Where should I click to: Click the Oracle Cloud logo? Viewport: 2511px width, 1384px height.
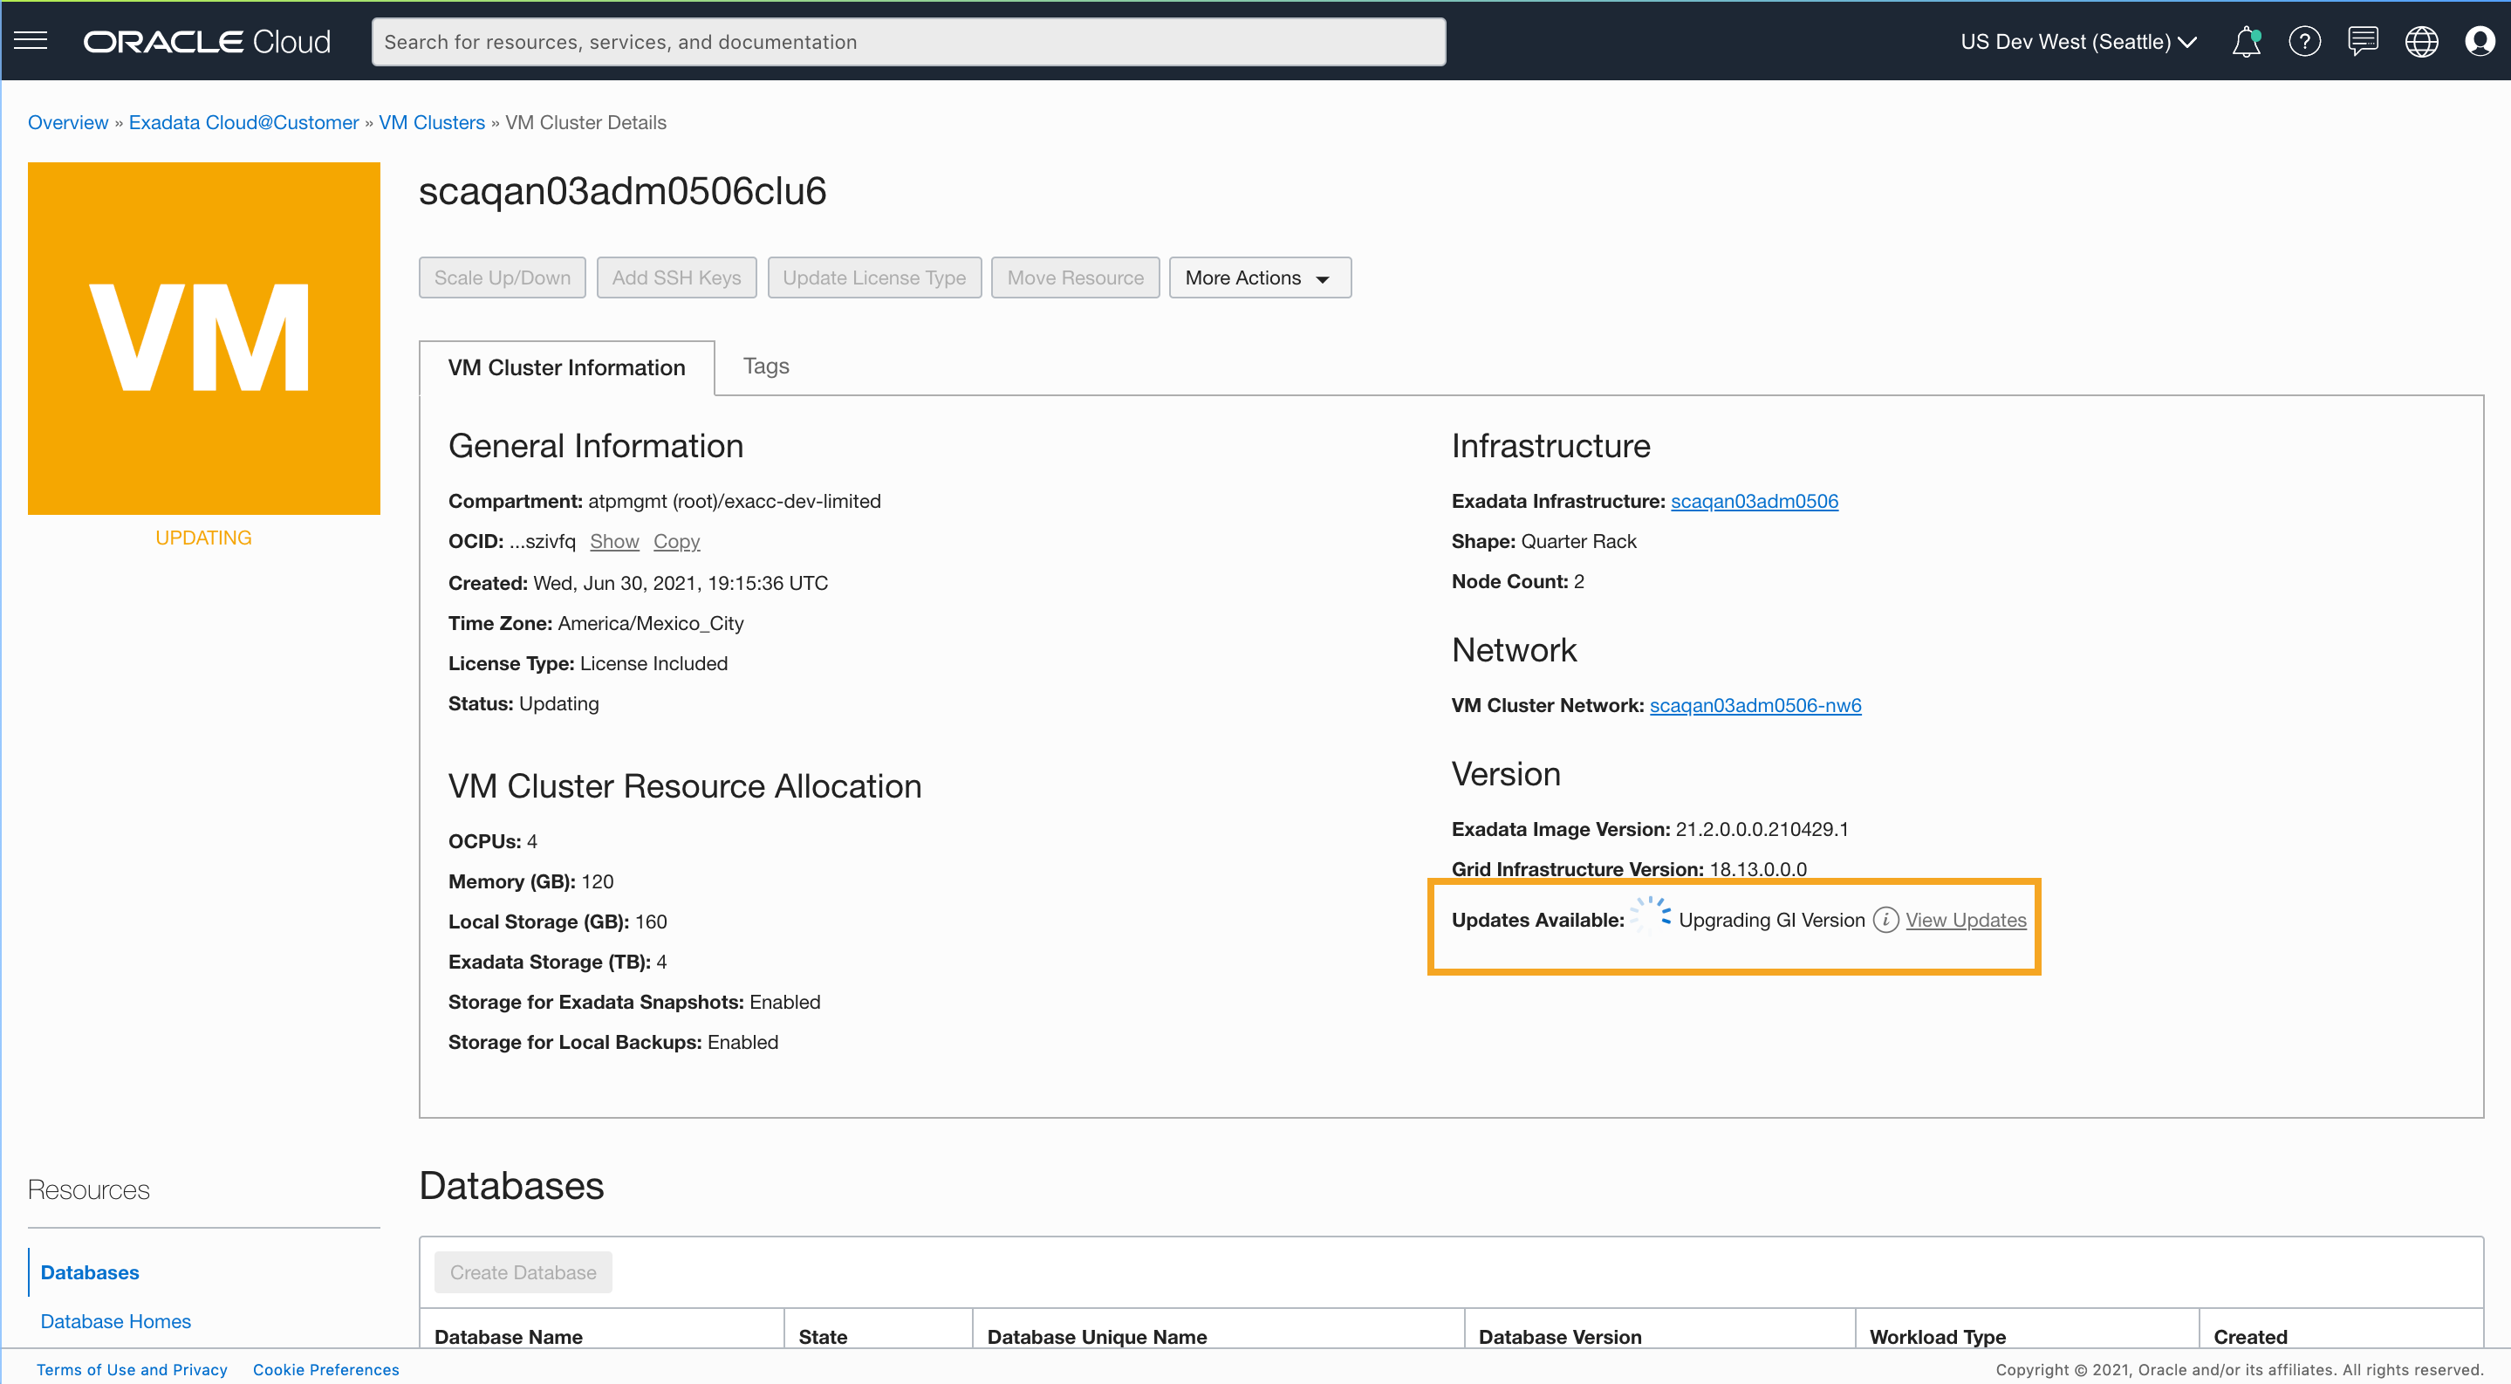point(207,42)
